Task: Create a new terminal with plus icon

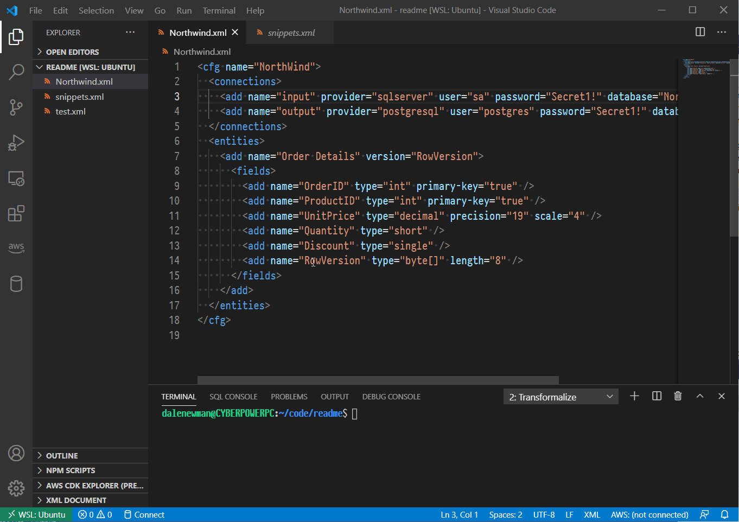Action: pos(634,396)
